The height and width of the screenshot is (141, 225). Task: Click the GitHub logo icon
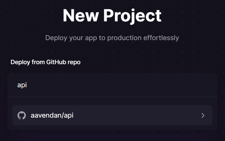pyautogui.click(x=21, y=116)
